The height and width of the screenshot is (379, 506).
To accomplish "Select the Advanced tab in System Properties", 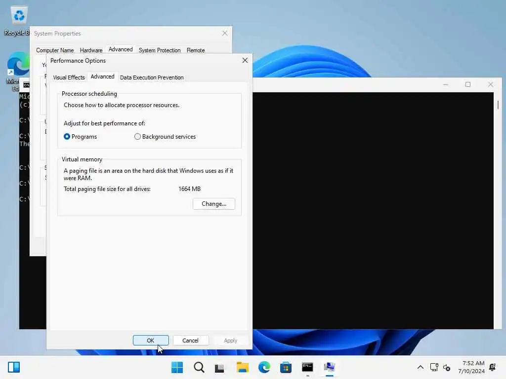I will pyautogui.click(x=121, y=49).
